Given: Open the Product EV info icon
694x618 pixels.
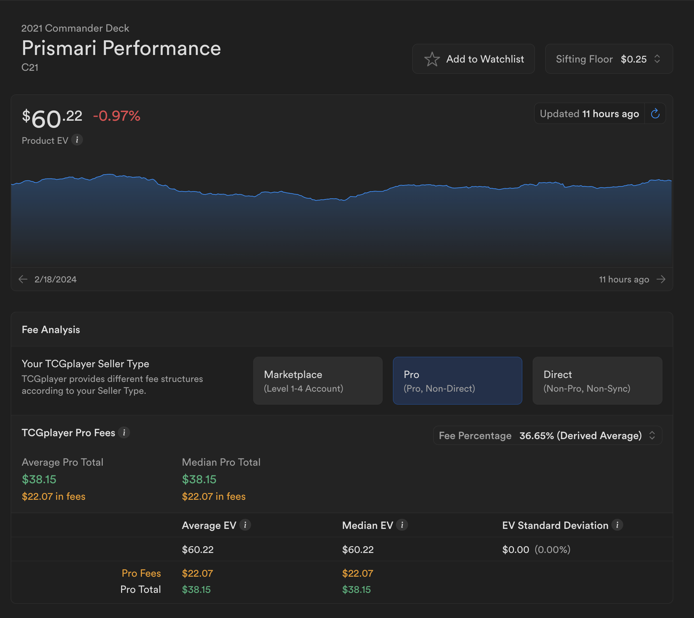Looking at the screenshot, I should point(77,140).
